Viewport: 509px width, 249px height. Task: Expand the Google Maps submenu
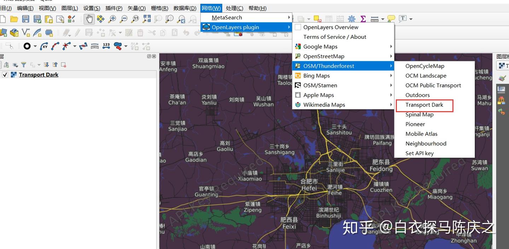coord(320,46)
